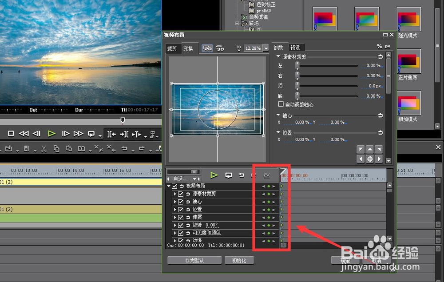Expand the 伸展 keyframe row
This screenshot has height=282, width=444.
[175, 218]
